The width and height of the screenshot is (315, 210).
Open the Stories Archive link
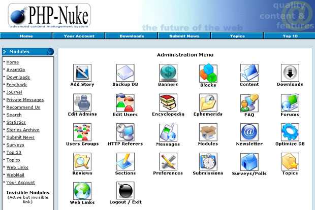point(23,130)
